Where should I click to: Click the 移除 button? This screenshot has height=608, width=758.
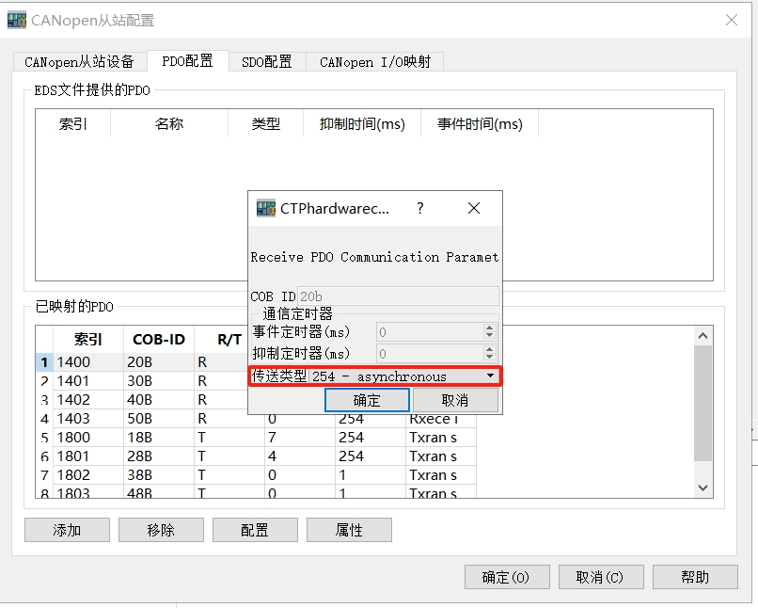pos(161,530)
